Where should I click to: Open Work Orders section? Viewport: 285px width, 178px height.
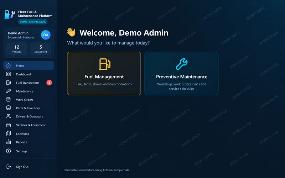(28, 100)
